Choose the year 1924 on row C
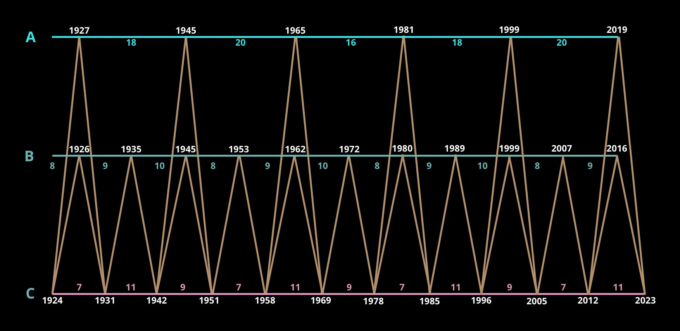This screenshot has width=680, height=331. point(52,300)
